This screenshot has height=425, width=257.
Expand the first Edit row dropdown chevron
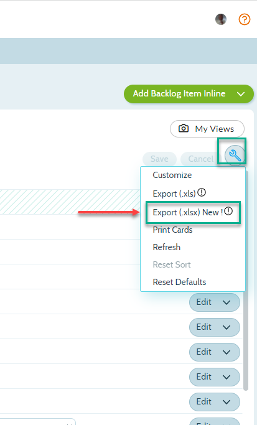227,302
